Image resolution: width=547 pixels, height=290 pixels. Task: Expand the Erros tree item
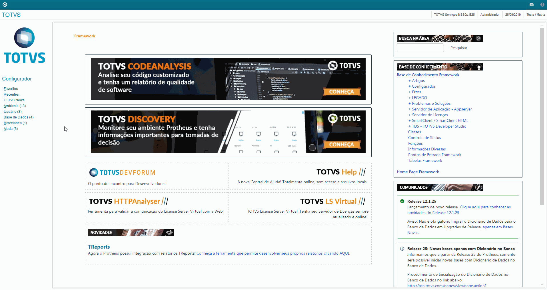pyautogui.click(x=414, y=92)
